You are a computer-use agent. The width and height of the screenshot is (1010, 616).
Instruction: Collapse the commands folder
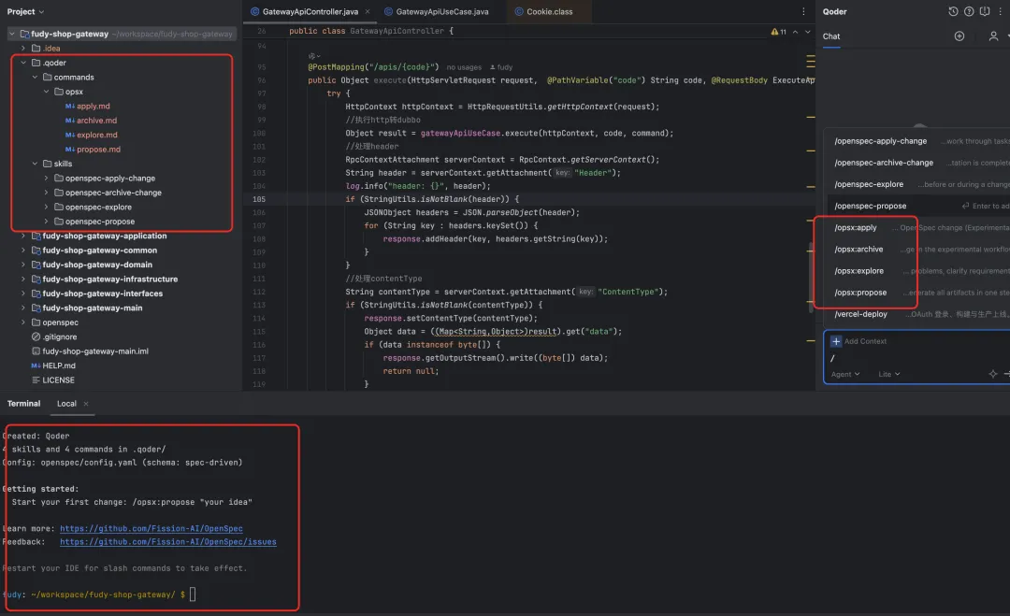(35, 78)
